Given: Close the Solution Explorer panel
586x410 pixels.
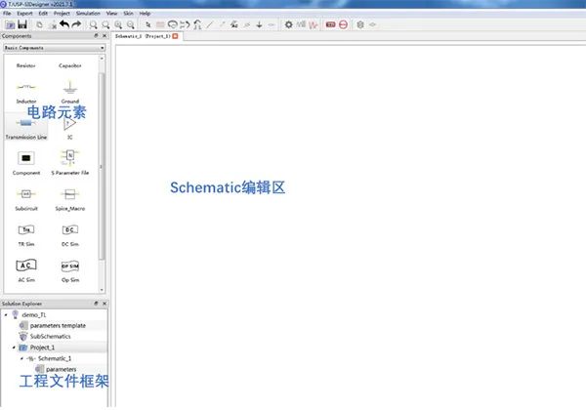Looking at the screenshot, I should [x=105, y=304].
